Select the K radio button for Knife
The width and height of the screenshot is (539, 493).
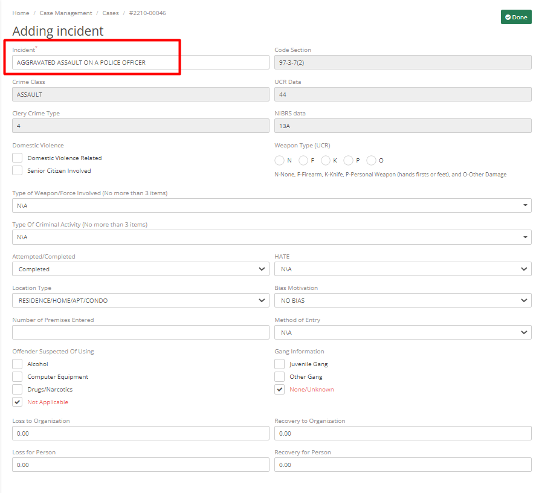tap(326, 160)
